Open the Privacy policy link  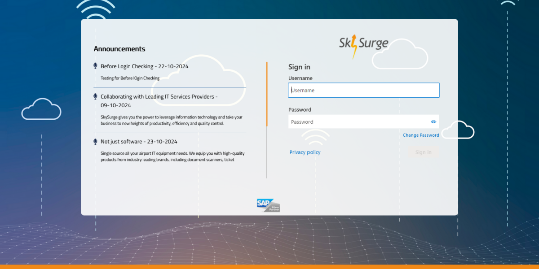(x=305, y=152)
